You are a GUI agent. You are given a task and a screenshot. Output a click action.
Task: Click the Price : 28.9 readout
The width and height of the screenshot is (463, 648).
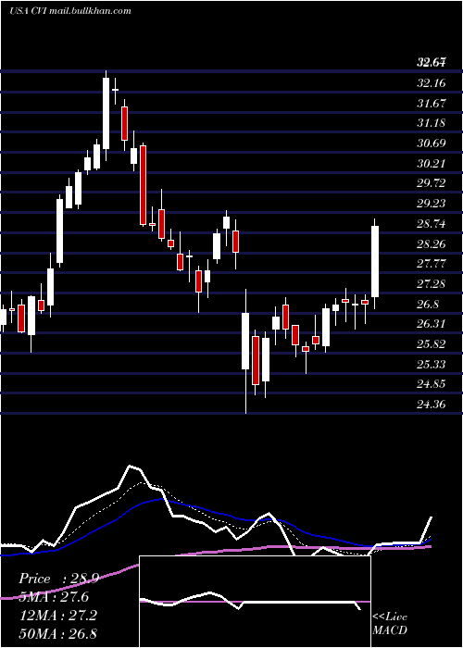pyautogui.click(x=58, y=579)
